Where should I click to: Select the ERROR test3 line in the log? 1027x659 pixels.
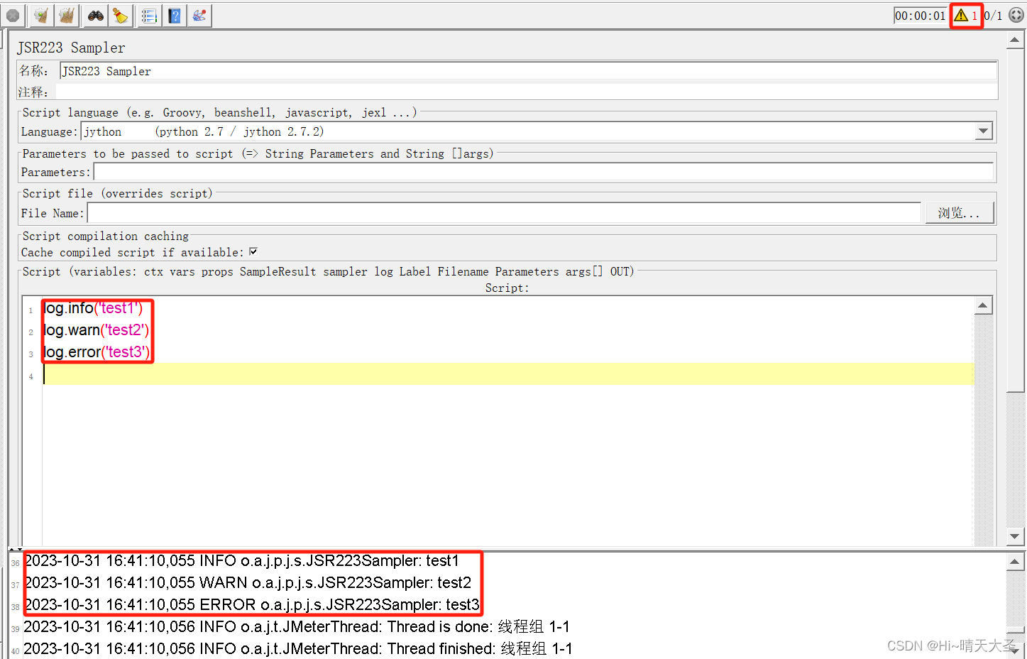click(x=253, y=604)
